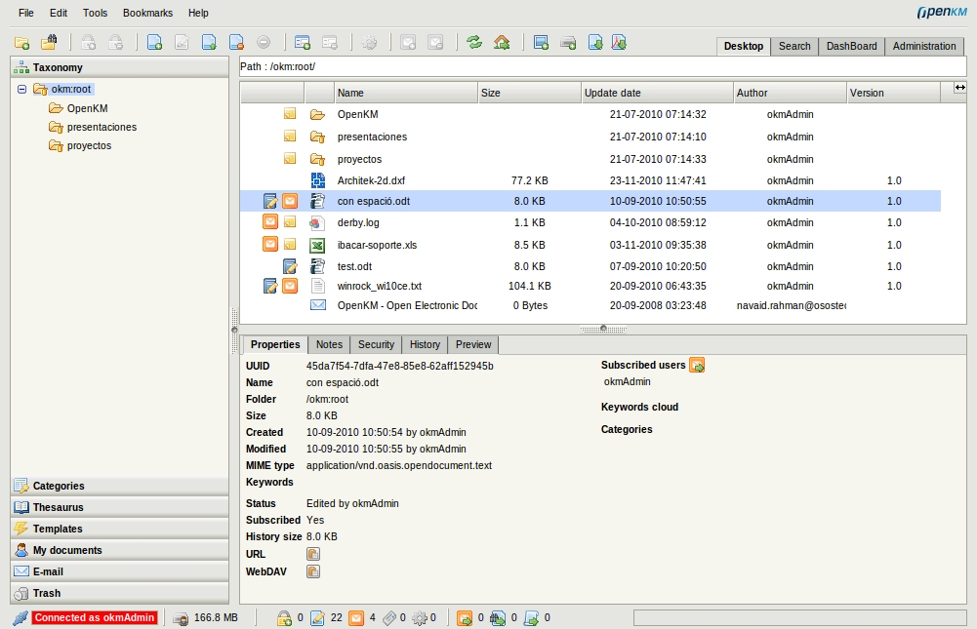
Task: Click the Add document toolbar icon
Action: [x=154, y=43]
